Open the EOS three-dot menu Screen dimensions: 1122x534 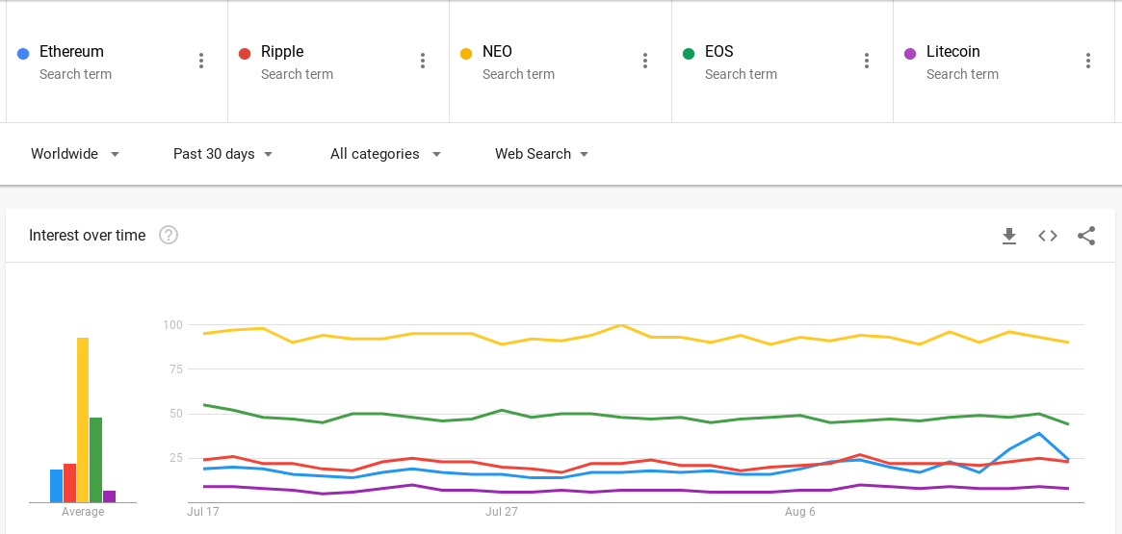[x=867, y=61]
